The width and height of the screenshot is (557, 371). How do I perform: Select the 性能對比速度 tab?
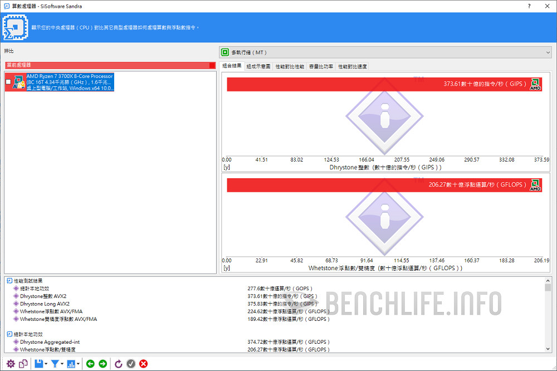[353, 66]
